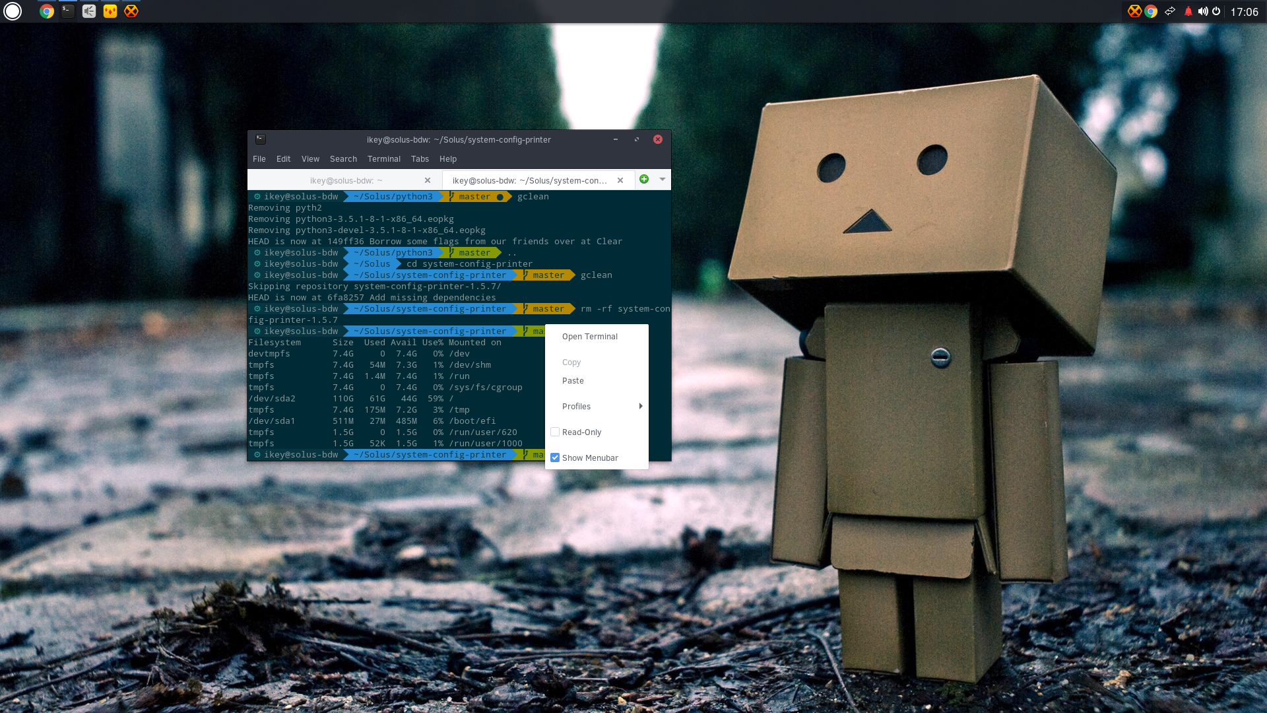Open the network arrows indicator in the tray
The image size is (1267, 713).
coord(1170,11)
